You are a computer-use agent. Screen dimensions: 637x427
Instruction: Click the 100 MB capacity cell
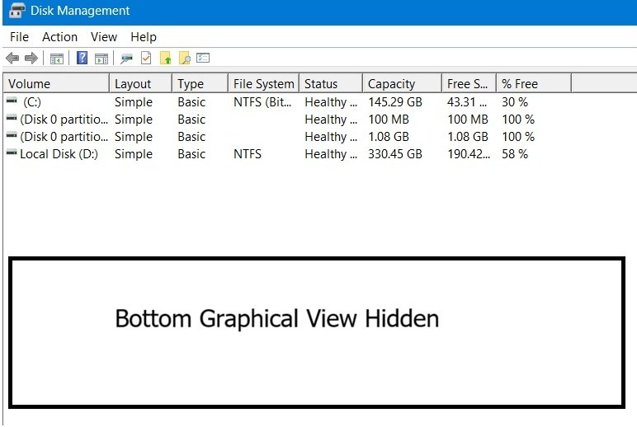pos(389,120)
